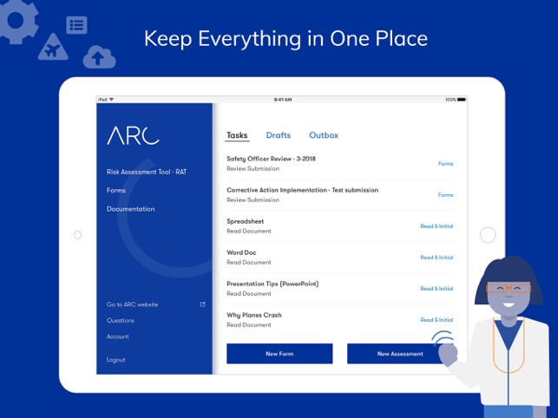Image resolution: width=558 pixels, height=418 pixels.
Task: Open Presentation Tips (PowerPoint) task
Action: tap(340, 289)
